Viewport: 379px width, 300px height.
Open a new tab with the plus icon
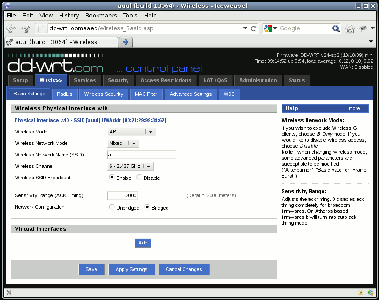pyautogui.click(x=126, y=42)
